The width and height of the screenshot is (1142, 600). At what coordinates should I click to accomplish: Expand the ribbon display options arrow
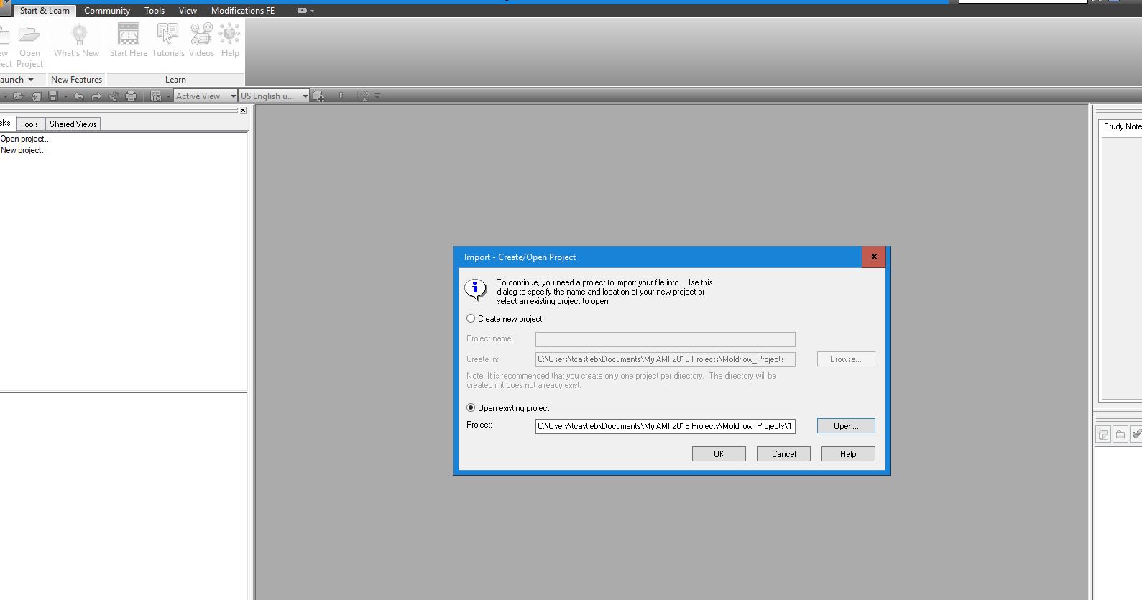[x=312, y=11]
